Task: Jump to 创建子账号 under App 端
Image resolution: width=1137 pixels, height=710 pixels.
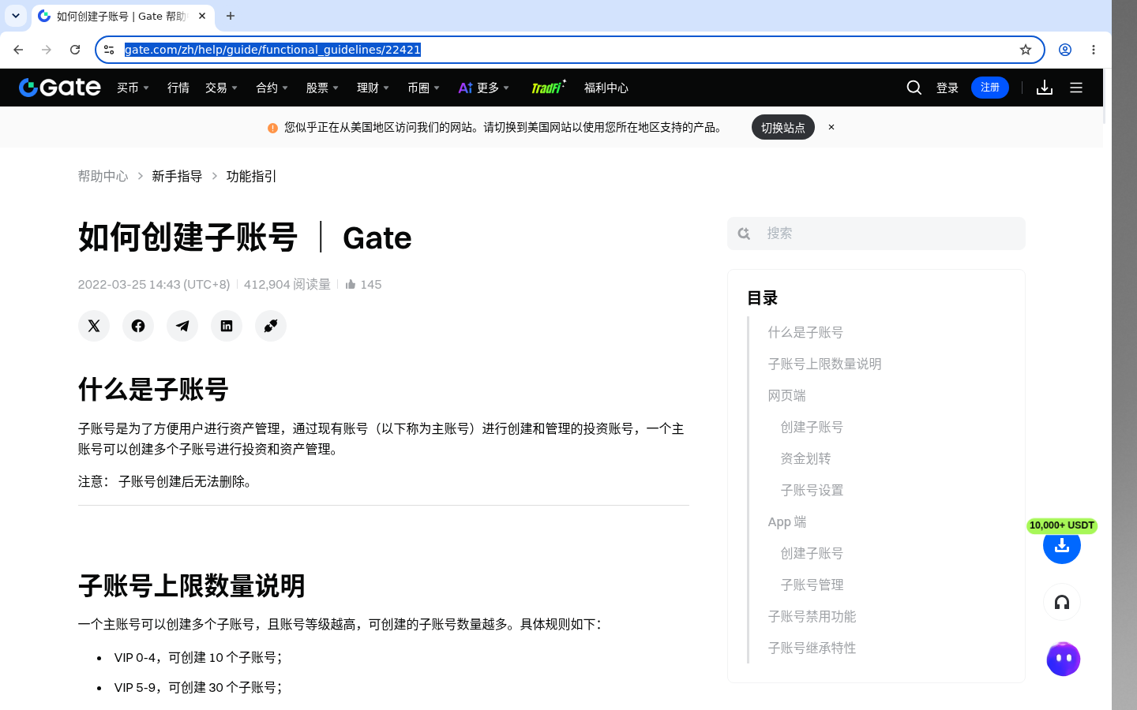Action: tap(812, 553)
